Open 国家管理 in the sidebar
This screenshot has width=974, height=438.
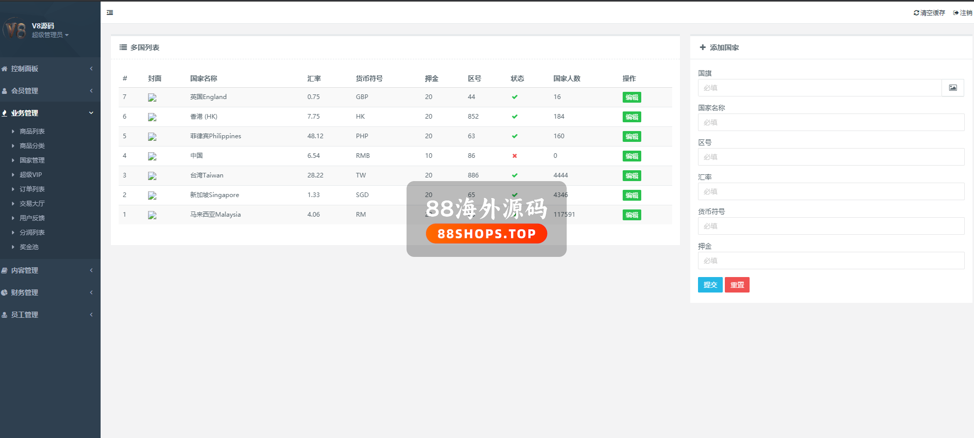(32, 160)
